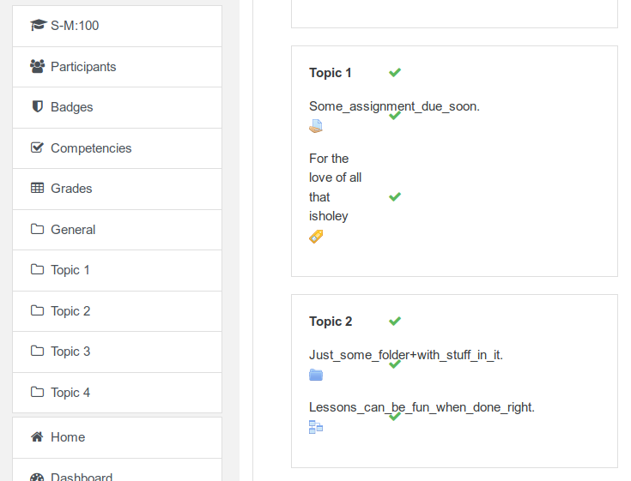631x481 pixels.
Task: Toggle the green checkmark beside Topic 1 heading
Action: [x=395, y=72]
